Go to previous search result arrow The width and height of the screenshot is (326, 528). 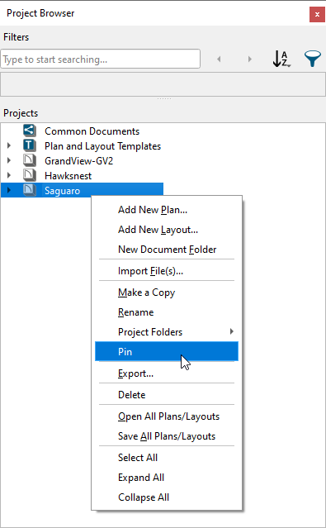[219, 59]
